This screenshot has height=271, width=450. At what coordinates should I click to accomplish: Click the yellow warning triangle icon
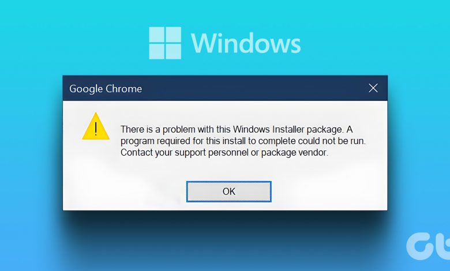pos(96,126)
